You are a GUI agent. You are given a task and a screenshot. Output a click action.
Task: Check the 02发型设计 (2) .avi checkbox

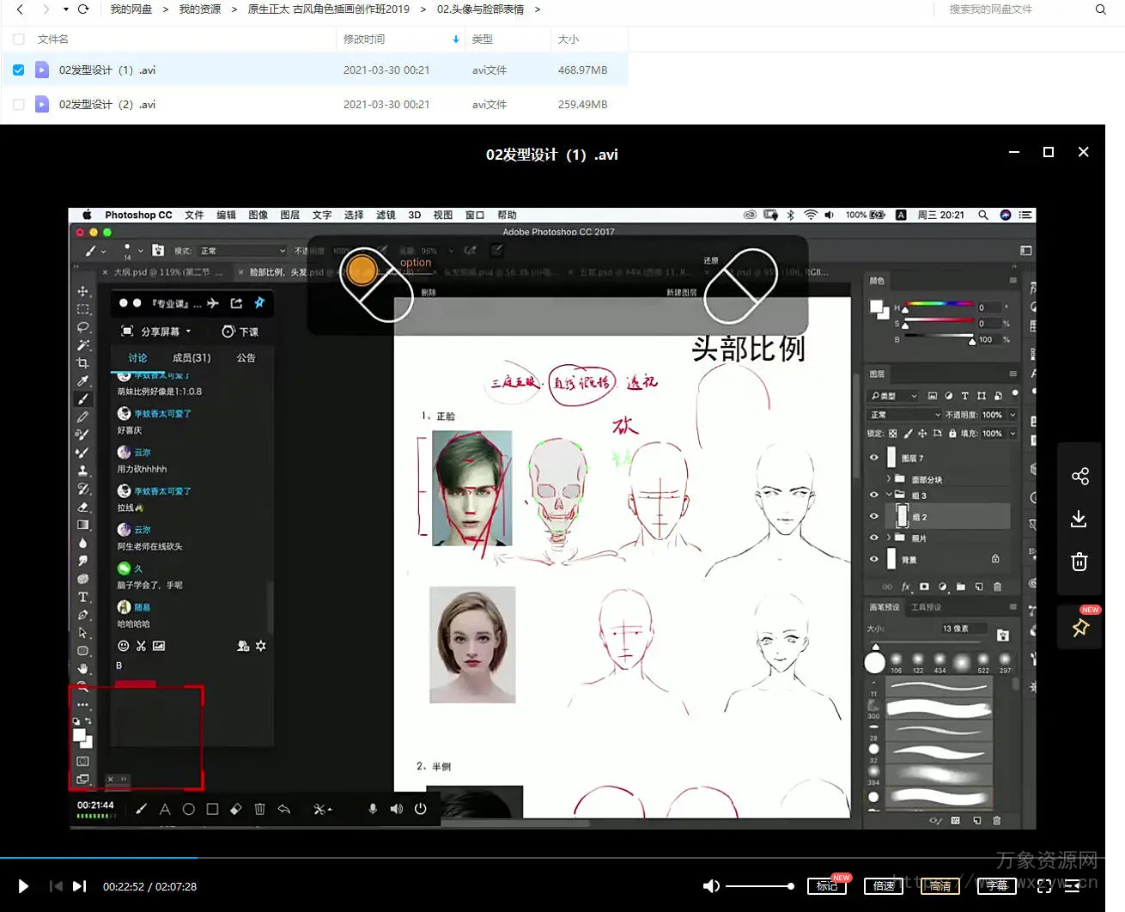pyautogui.click(x=18, y=104)
